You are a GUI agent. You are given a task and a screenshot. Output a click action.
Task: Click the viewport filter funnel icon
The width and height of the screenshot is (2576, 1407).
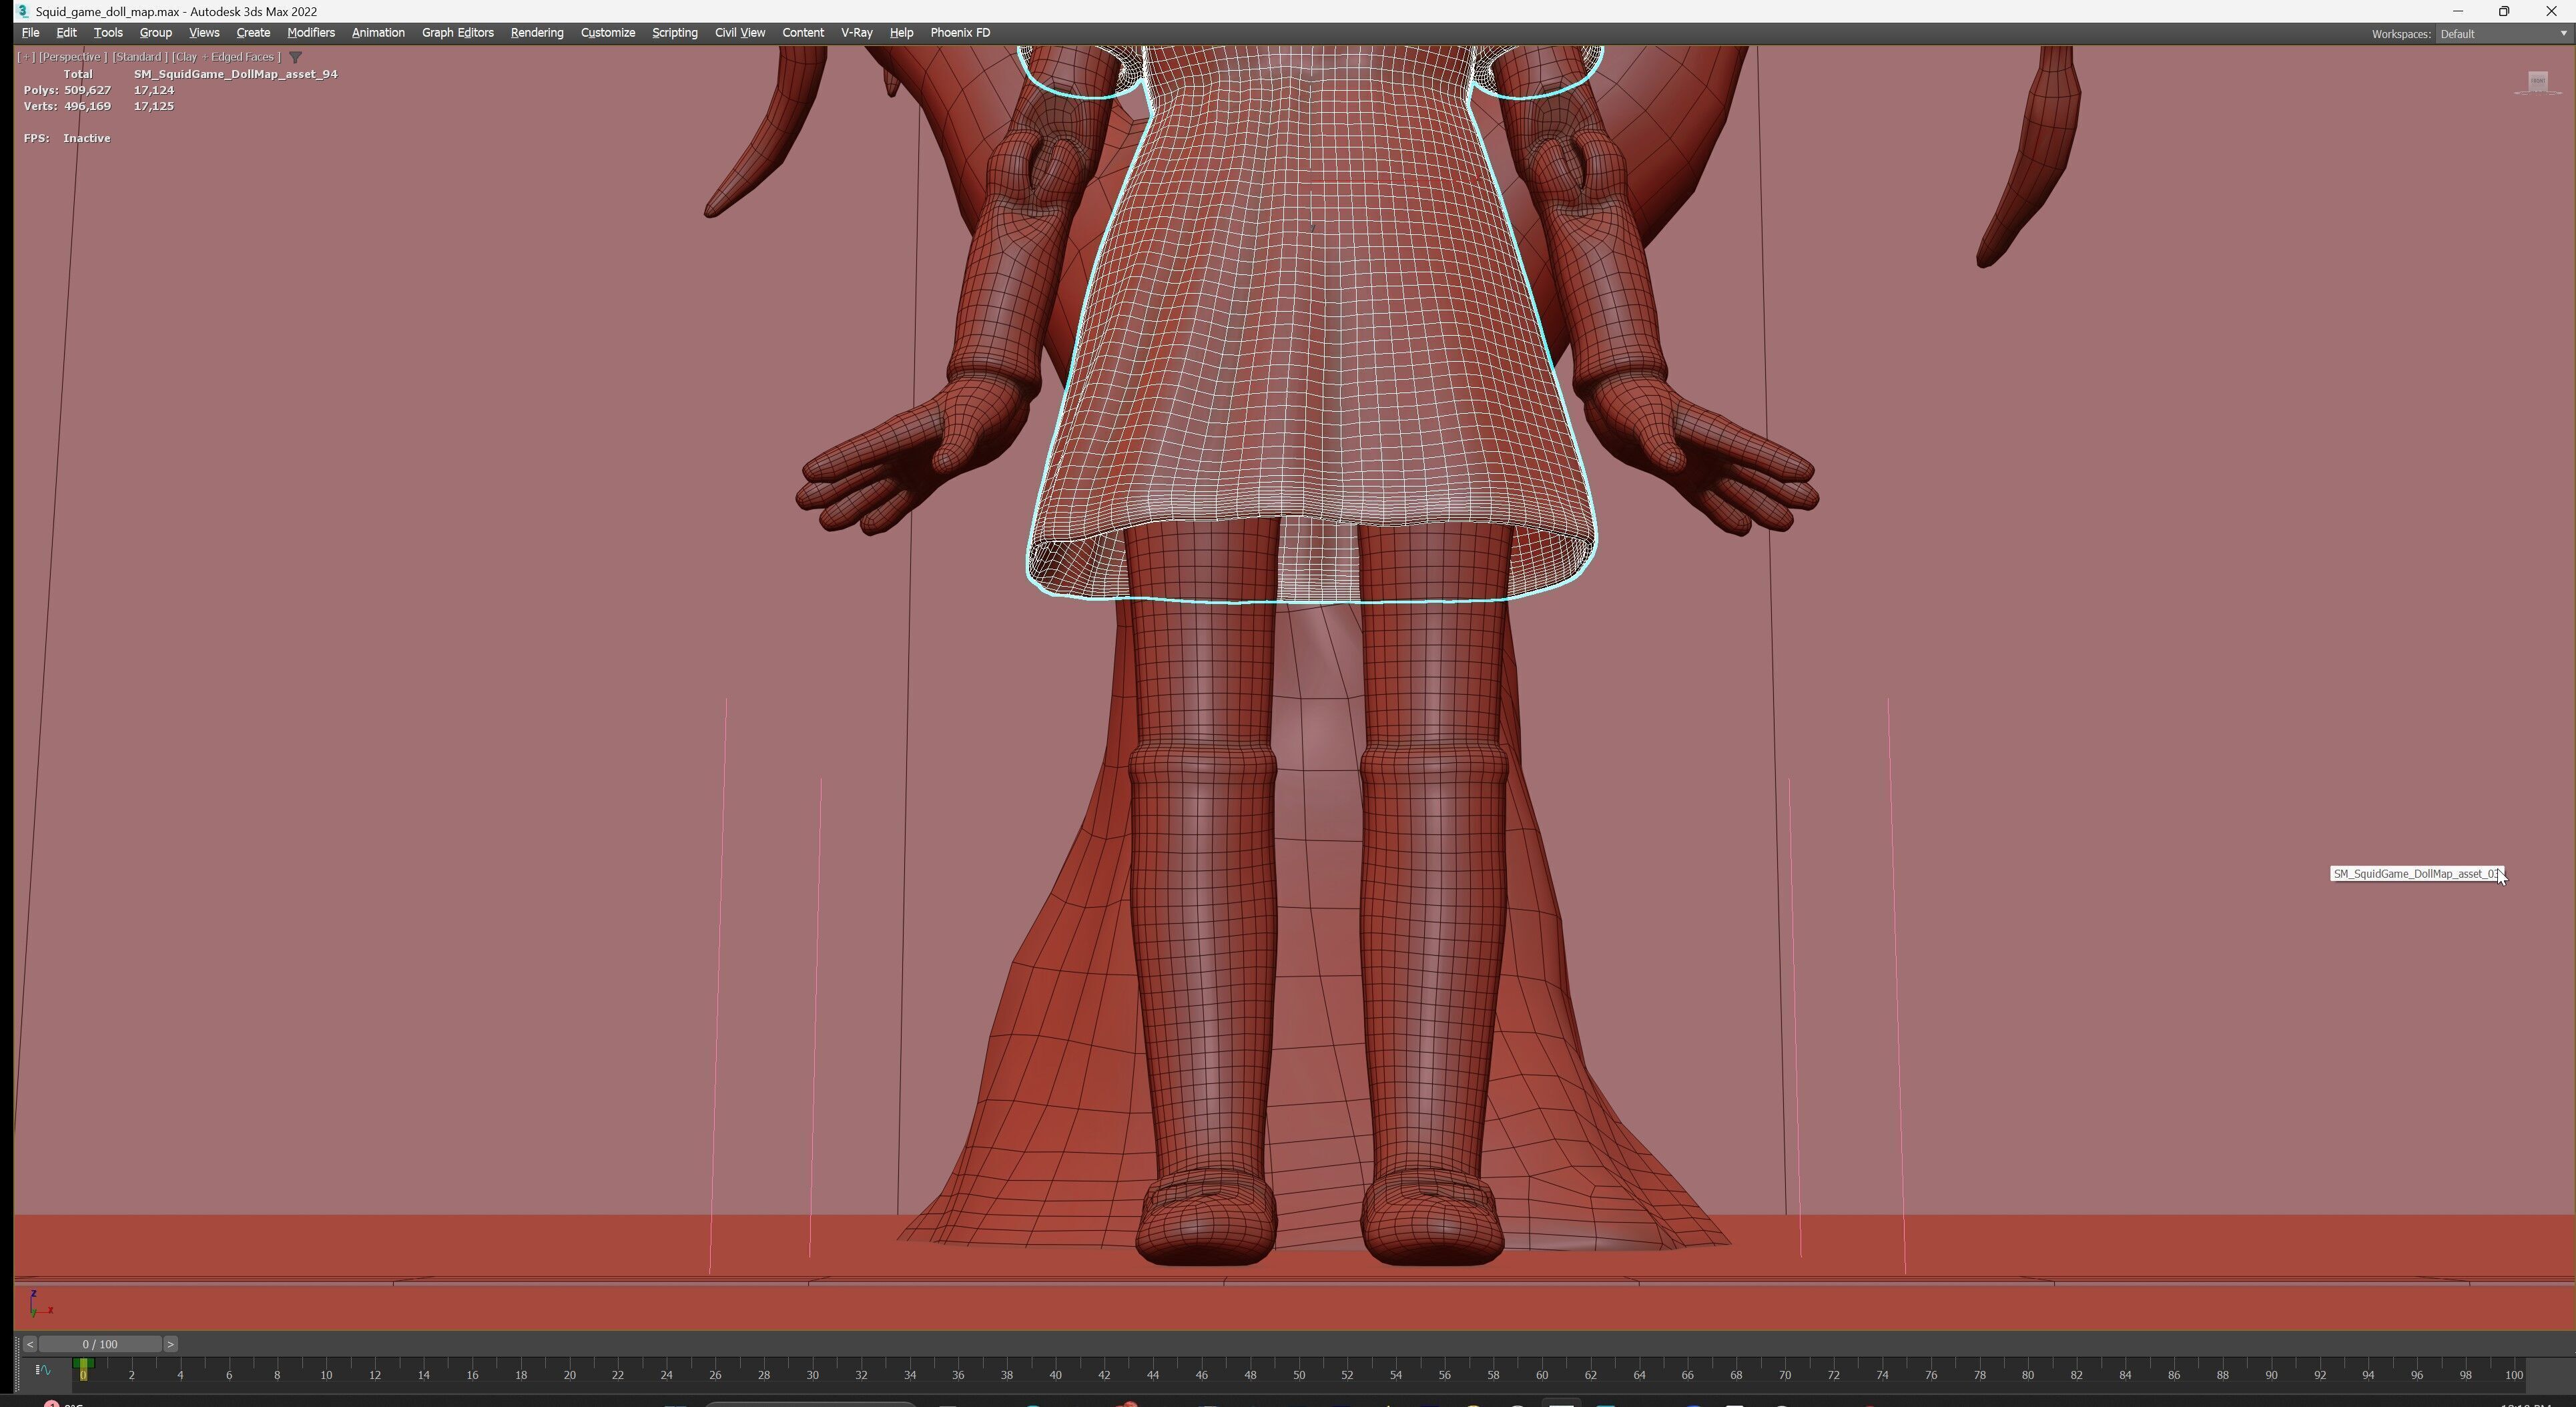(295, 57)
